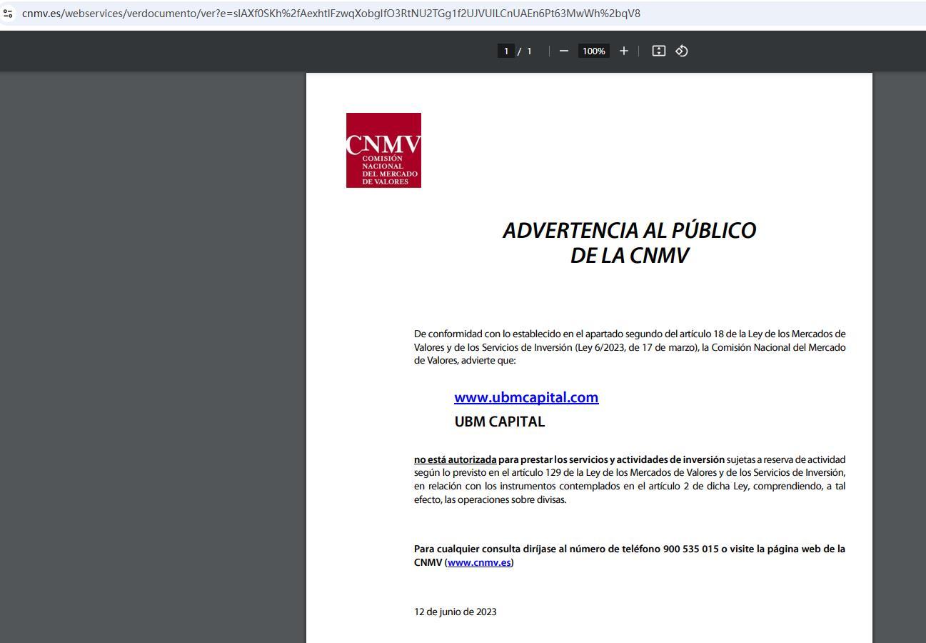926x643 pixels.
Task: Open the www.ubmcapital.com link
Action: click(x=526, y=397)
